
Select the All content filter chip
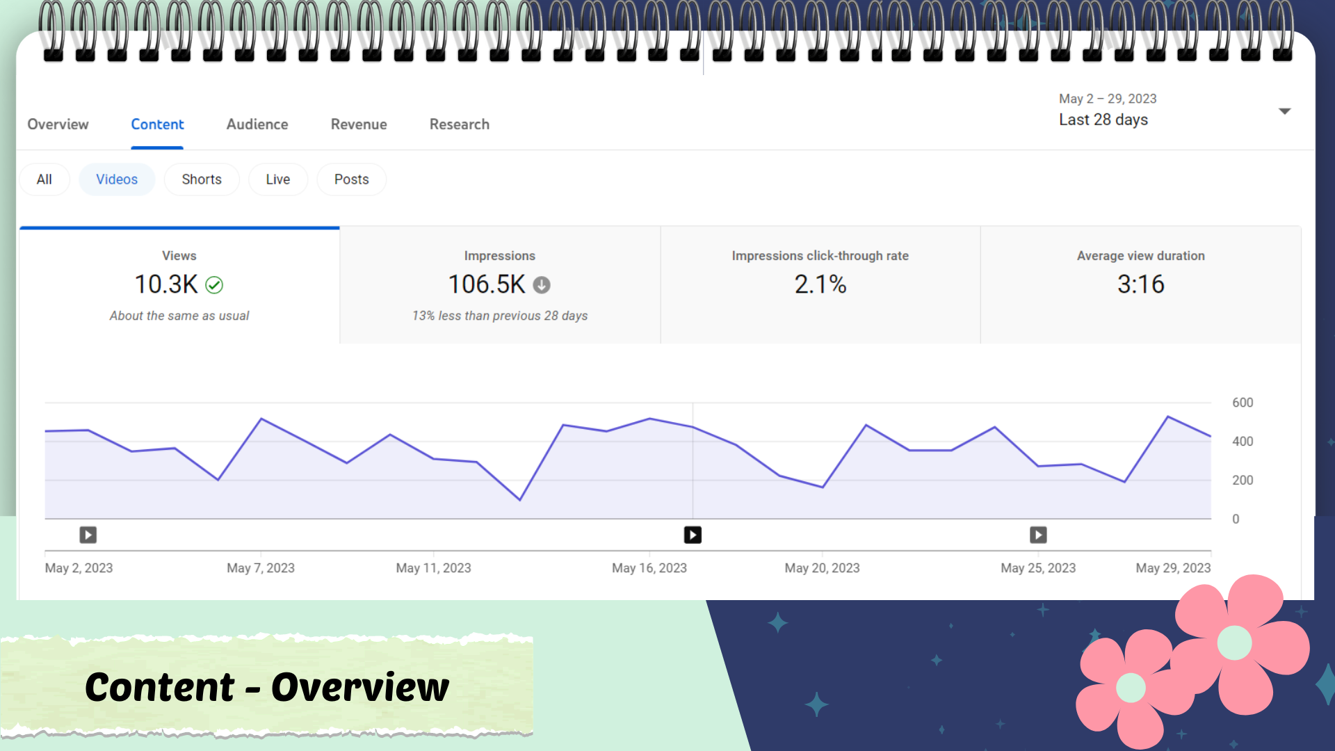(44, 179)
